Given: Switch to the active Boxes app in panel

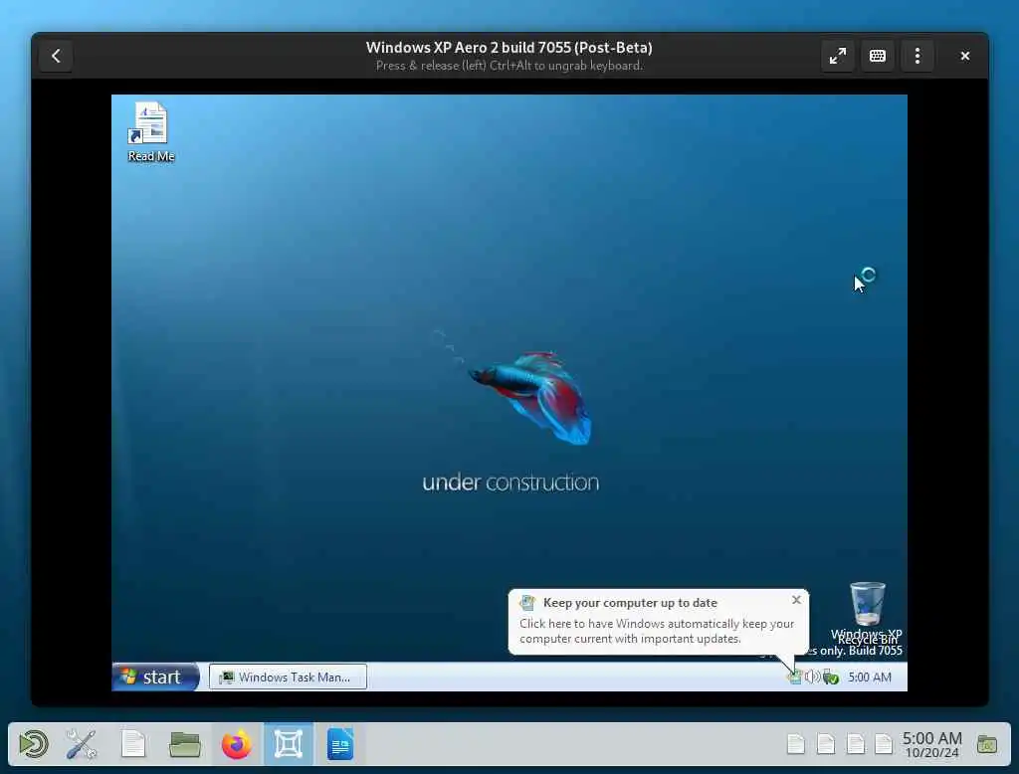Looking at the screenshot, I should pos(289,744).
